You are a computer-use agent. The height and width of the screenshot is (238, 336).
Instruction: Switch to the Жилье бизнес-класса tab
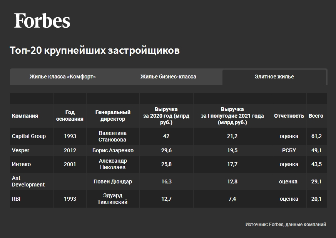[168, 77]
